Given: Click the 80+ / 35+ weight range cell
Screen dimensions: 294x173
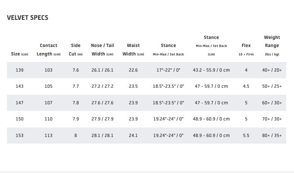Looking at the screenshot, I should pos(272,136).
